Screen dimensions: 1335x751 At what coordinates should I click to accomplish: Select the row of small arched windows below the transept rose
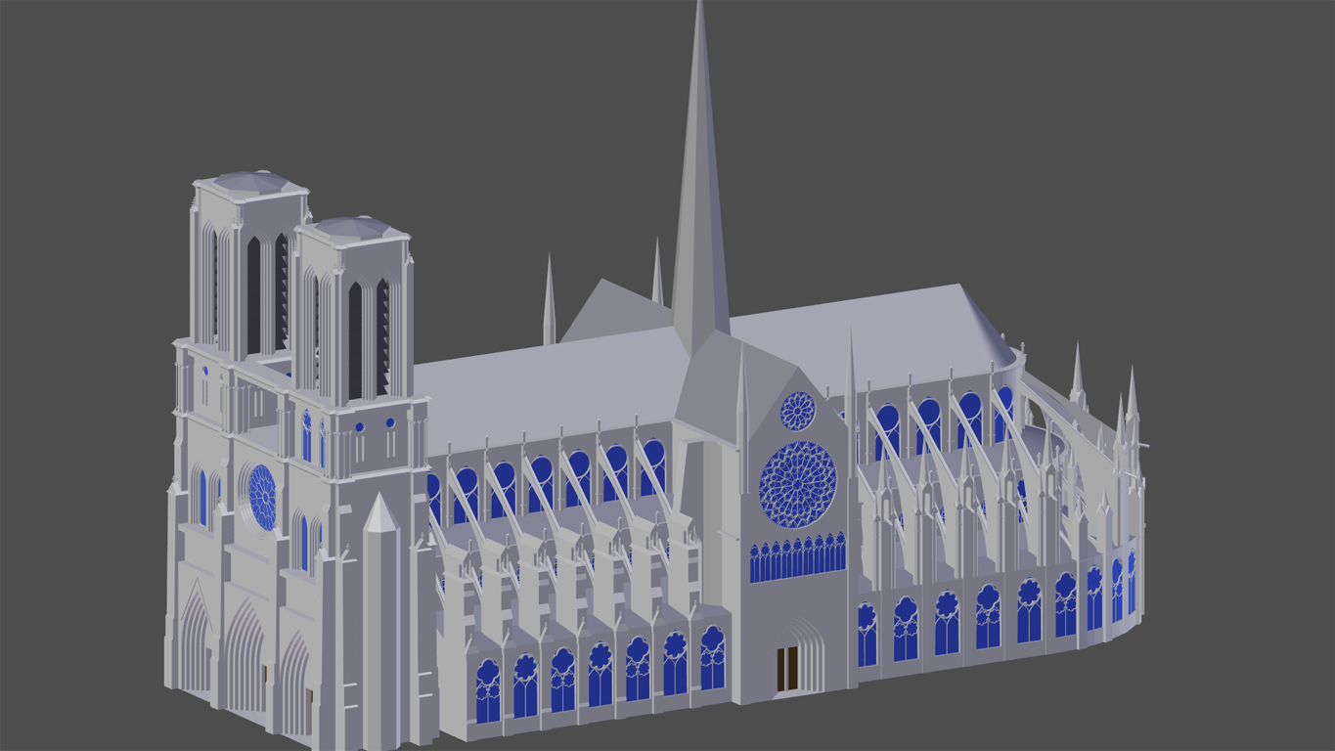tap(797, 559)
